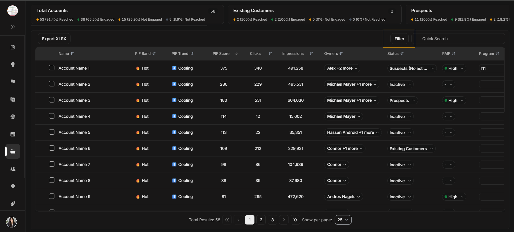
Task: Open the Total Accounts summary card
Action: click(x=127, y=14)
